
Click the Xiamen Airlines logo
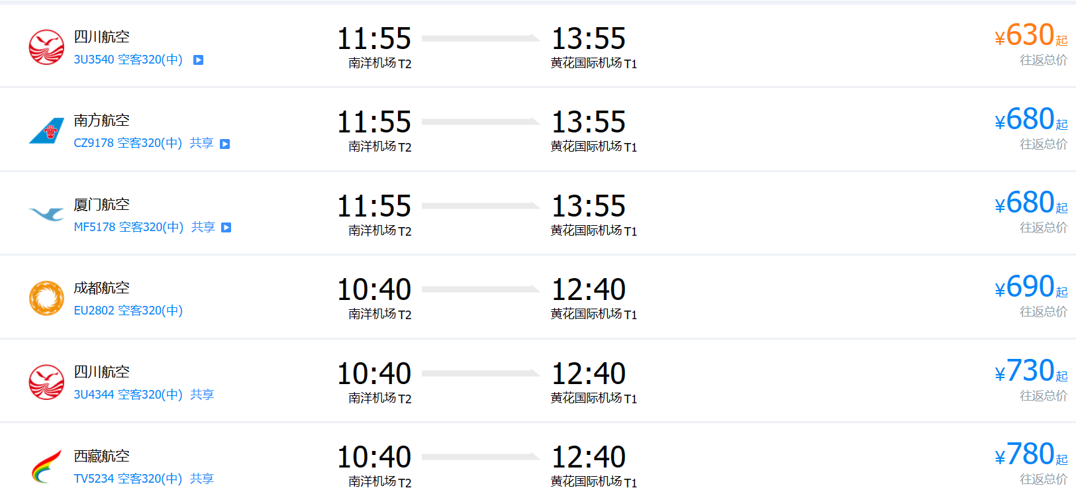pyautogui.click(x=46, y=215)
